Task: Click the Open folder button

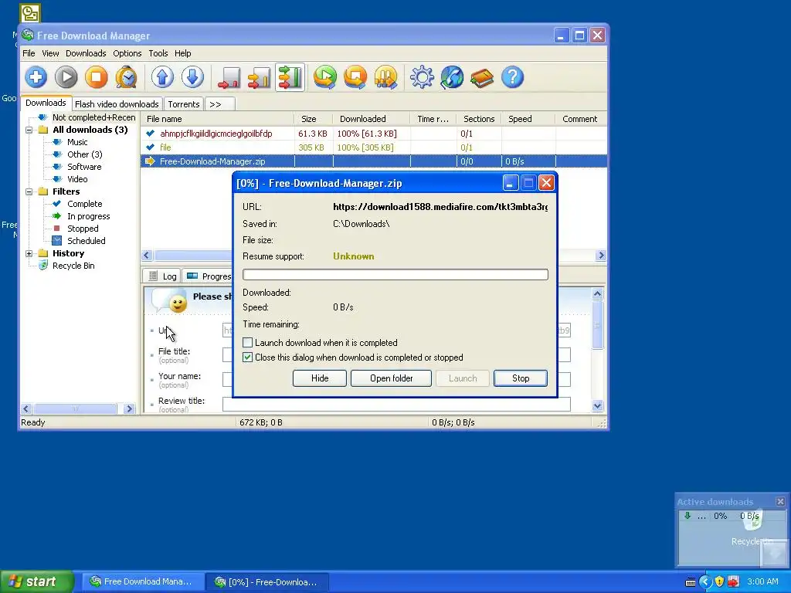Action: (391, 378)
